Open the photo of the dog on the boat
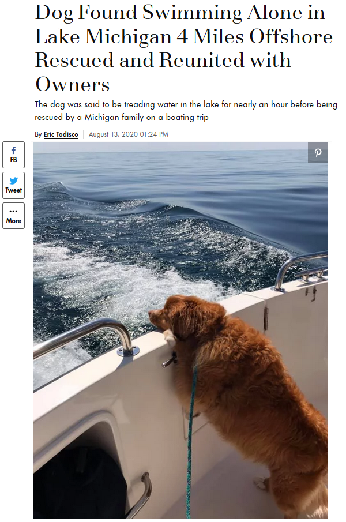This screenshot has width=346, height=522. coord(180,331)
